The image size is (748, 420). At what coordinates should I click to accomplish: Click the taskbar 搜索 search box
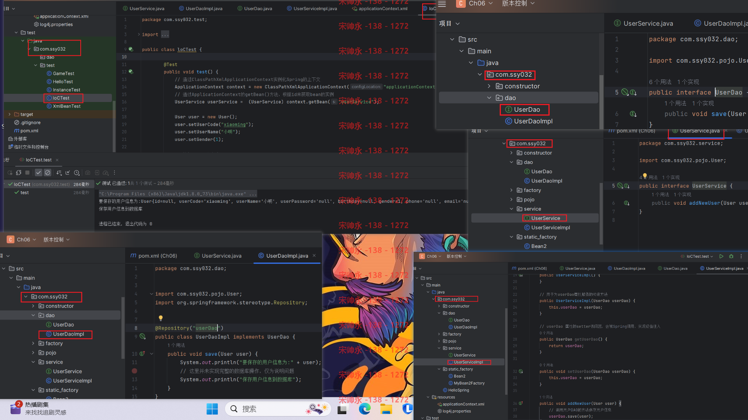click(x=278, y=409)
